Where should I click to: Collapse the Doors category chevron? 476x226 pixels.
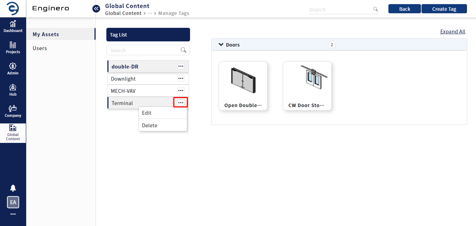coord(221,45)
